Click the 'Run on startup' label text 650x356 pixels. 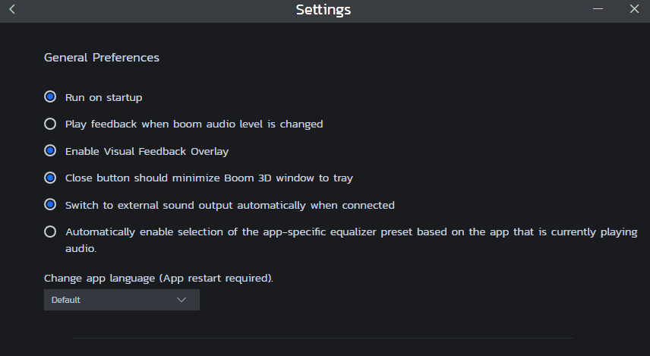pos(104,97)
